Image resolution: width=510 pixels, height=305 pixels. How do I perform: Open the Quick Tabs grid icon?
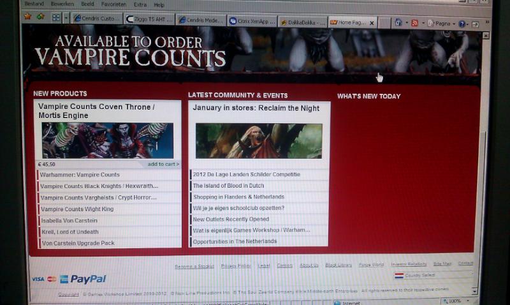pyautogui.click(x=56, y=18)
